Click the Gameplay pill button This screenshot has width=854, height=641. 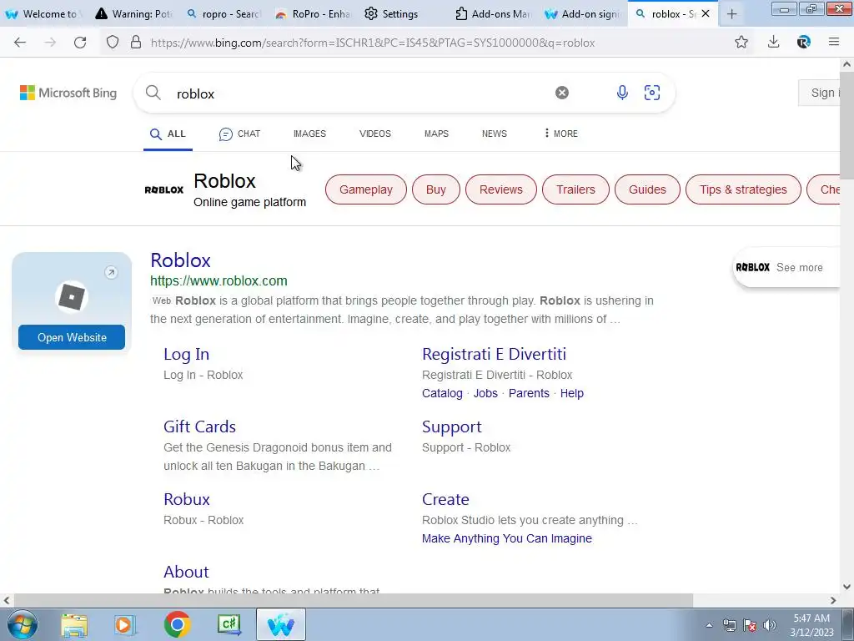(366, 189)
